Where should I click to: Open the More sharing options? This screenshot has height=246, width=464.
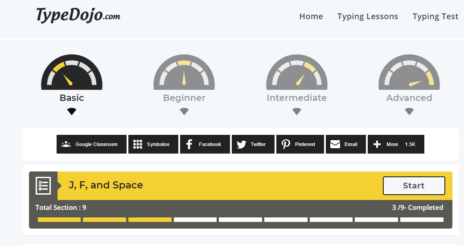click(396, 144)
